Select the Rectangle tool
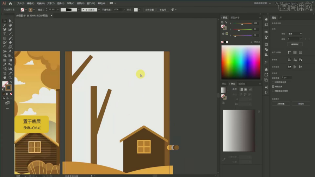The height and width of the screenshot is (177, 315). pyautogui.click(x=5, y=38)
